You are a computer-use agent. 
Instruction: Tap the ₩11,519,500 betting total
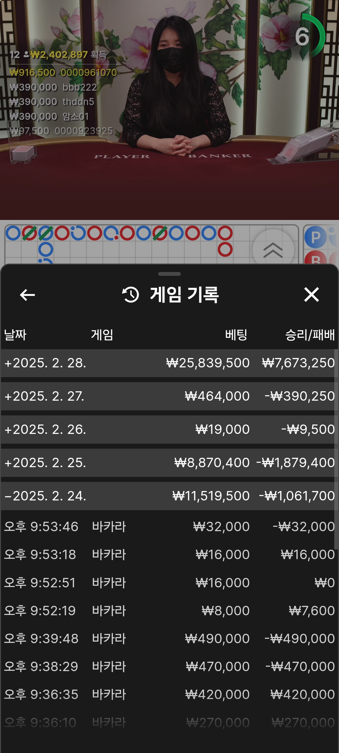[211, 496]
